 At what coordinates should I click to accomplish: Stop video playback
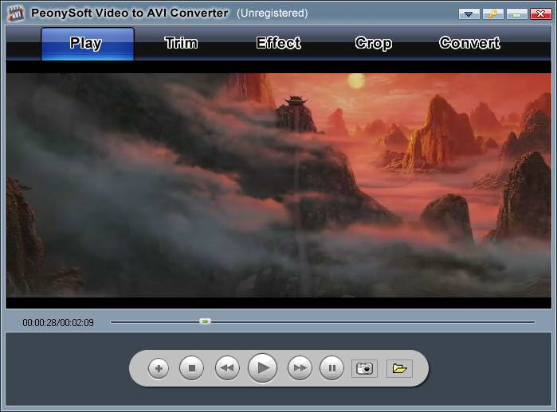192,368
